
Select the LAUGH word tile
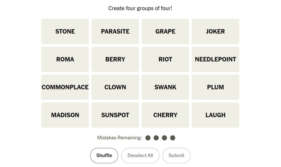215,115
